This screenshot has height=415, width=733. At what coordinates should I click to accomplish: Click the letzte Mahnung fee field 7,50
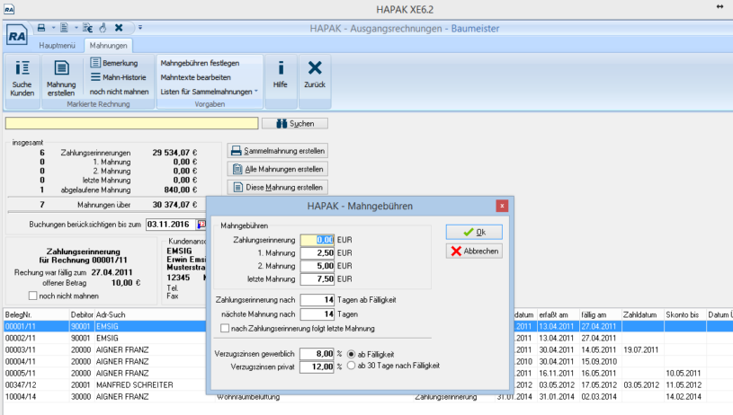pos(317,278)
